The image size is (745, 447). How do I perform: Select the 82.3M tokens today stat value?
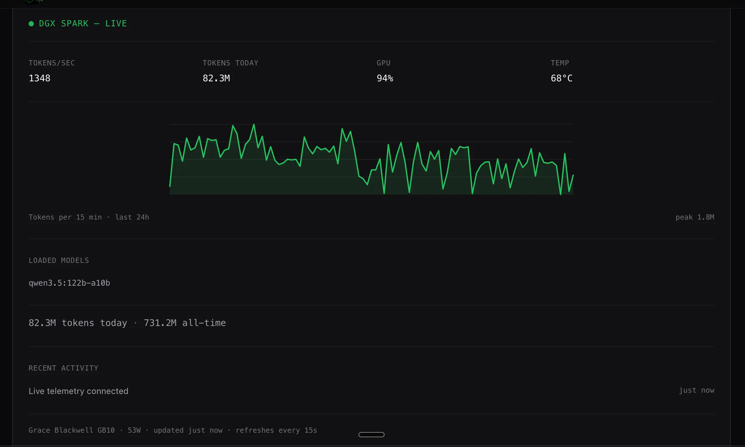click(x=216, y=78)
